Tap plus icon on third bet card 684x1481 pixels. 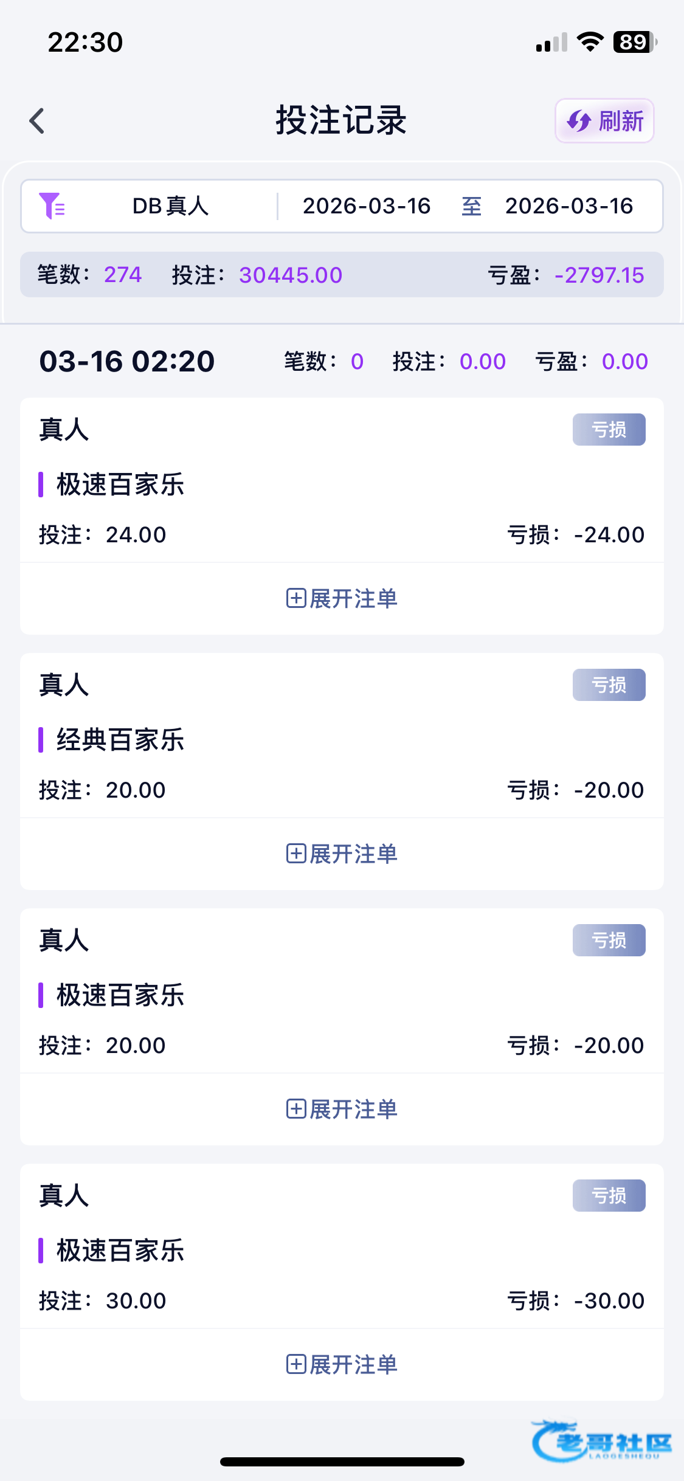pyautogui.click(x=295, y=1109)
